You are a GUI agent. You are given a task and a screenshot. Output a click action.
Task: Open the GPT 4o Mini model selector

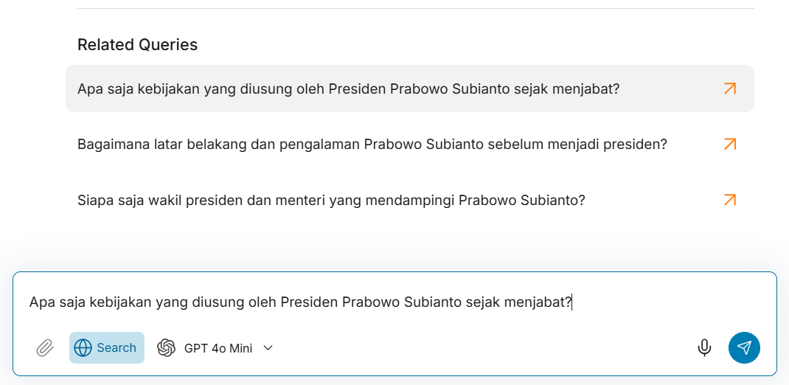tap(218, 348)
